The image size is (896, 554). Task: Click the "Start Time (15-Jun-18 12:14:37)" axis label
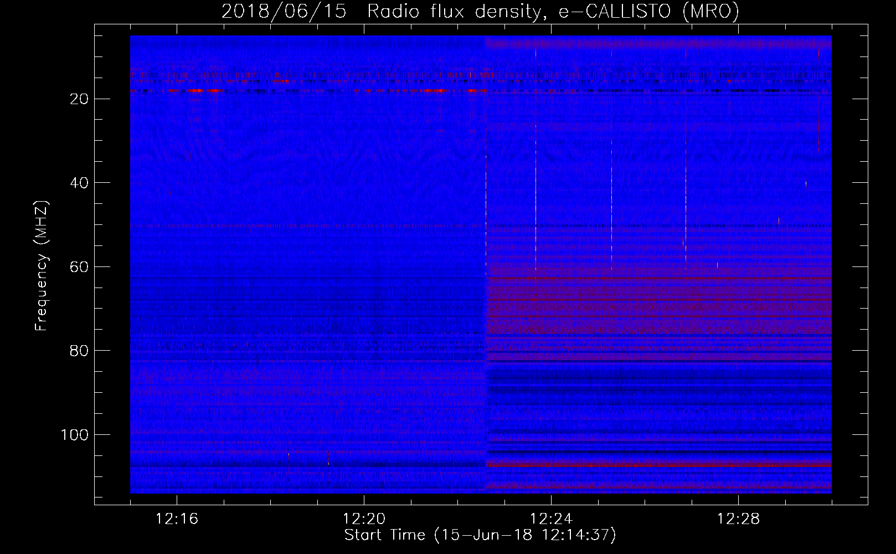pyautogui.click(x=480, y=535)
